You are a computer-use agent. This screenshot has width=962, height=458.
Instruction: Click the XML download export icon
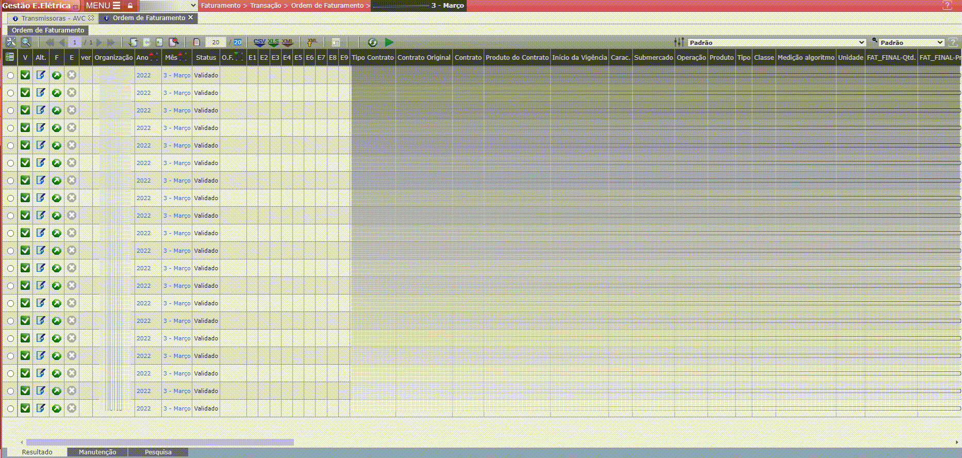[x=287, y=42]
